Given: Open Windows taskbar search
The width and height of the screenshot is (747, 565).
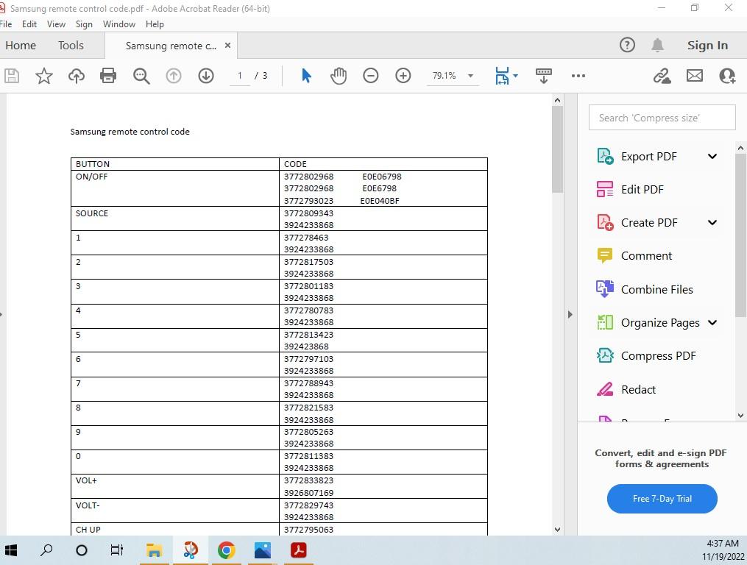Looking at the screenshot, I should click(x=46, y=550).
